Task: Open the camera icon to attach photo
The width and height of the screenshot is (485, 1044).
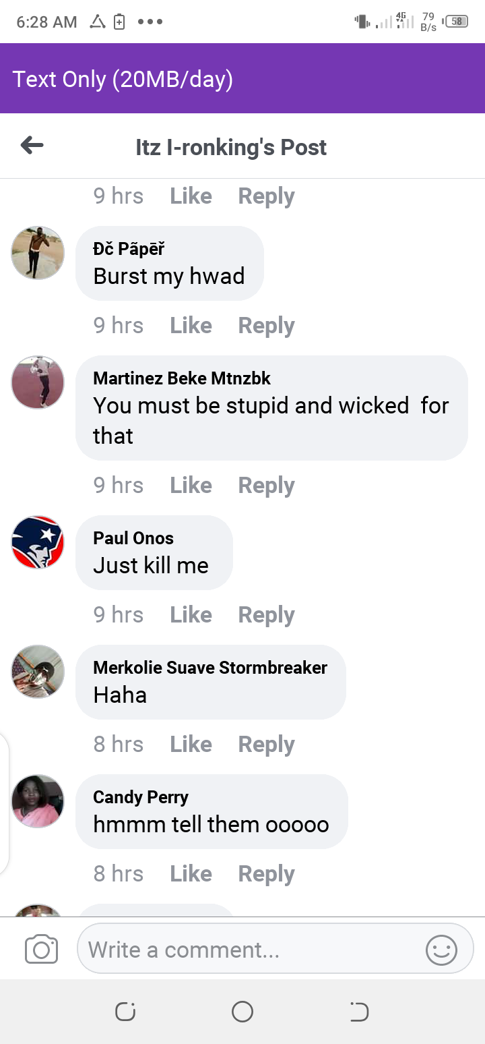Action: coord(41,950)
